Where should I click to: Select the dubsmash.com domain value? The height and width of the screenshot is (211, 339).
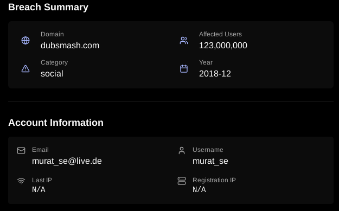pos(70,46)
